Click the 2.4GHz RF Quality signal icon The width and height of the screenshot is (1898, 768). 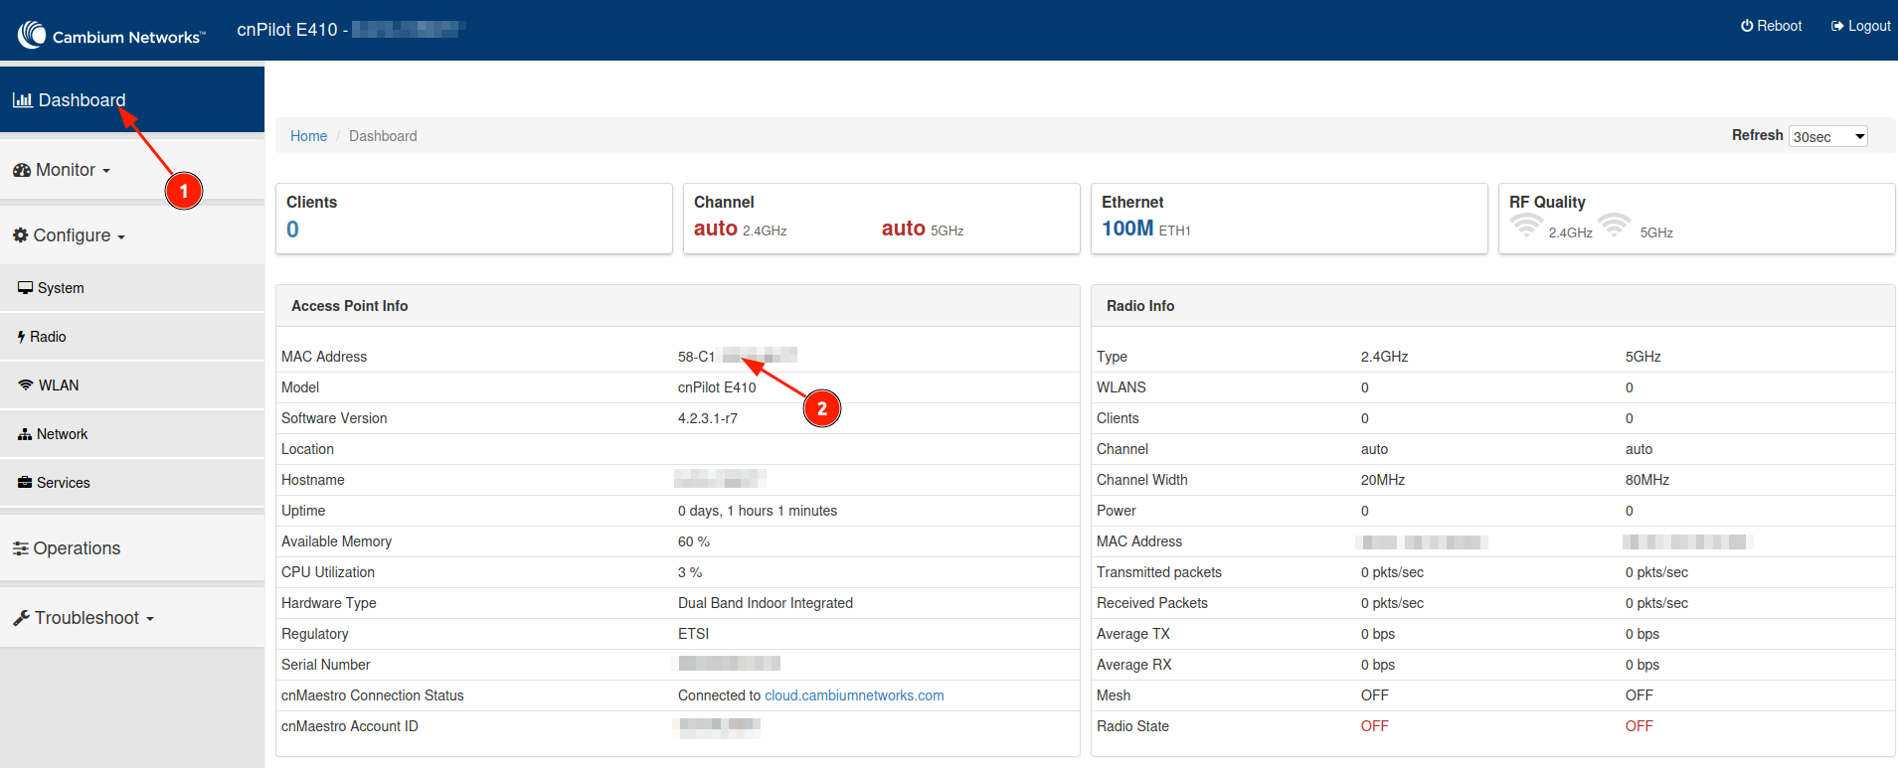1525,226
